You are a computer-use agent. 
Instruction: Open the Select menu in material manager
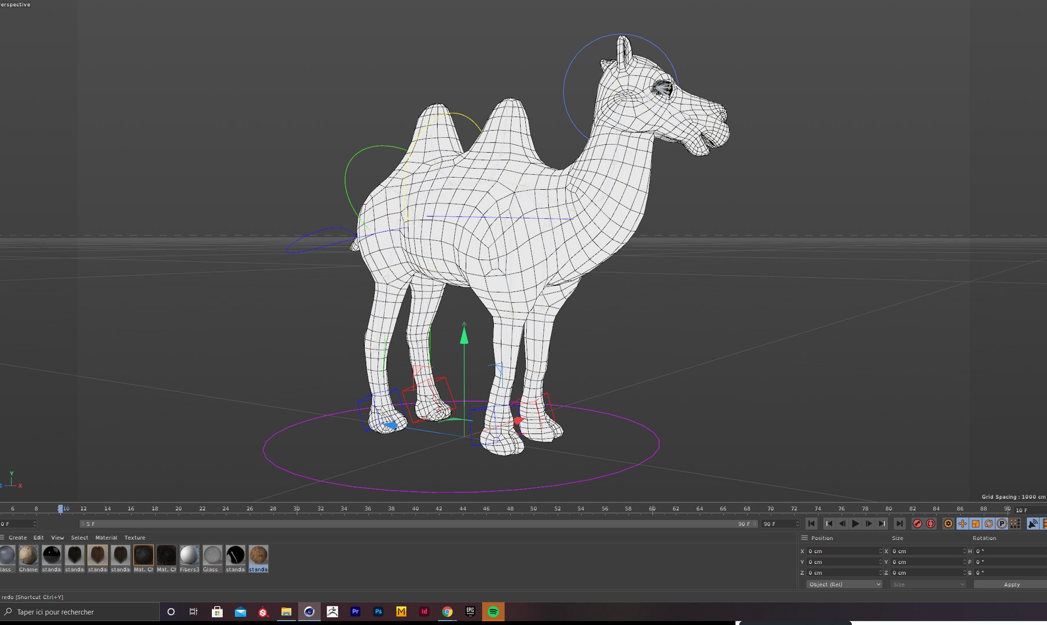pos(79,538)
